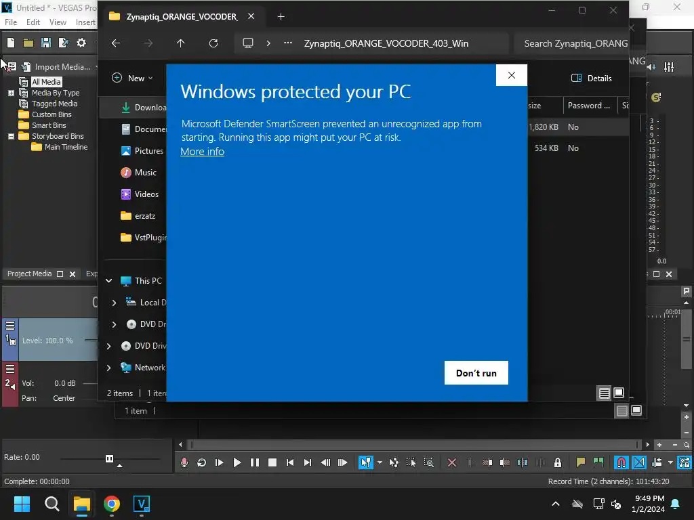This screenshot has height=520, width=694.
Task: Click the Trim Start icon in VEGAS toolbar
Action: pyautogui.click(x=487, y=462)
